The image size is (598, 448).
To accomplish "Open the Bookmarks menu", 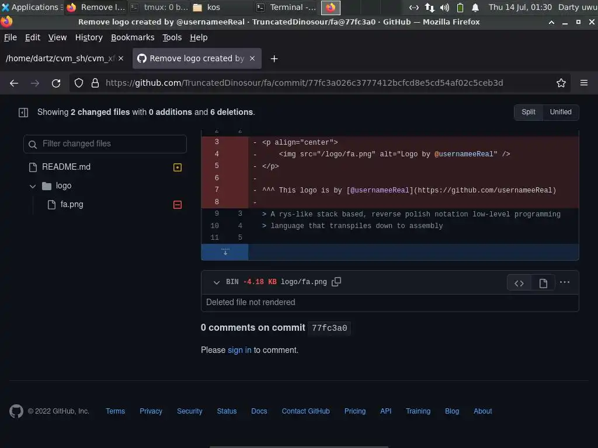I will pyautogui.click(x=133, y=37).
